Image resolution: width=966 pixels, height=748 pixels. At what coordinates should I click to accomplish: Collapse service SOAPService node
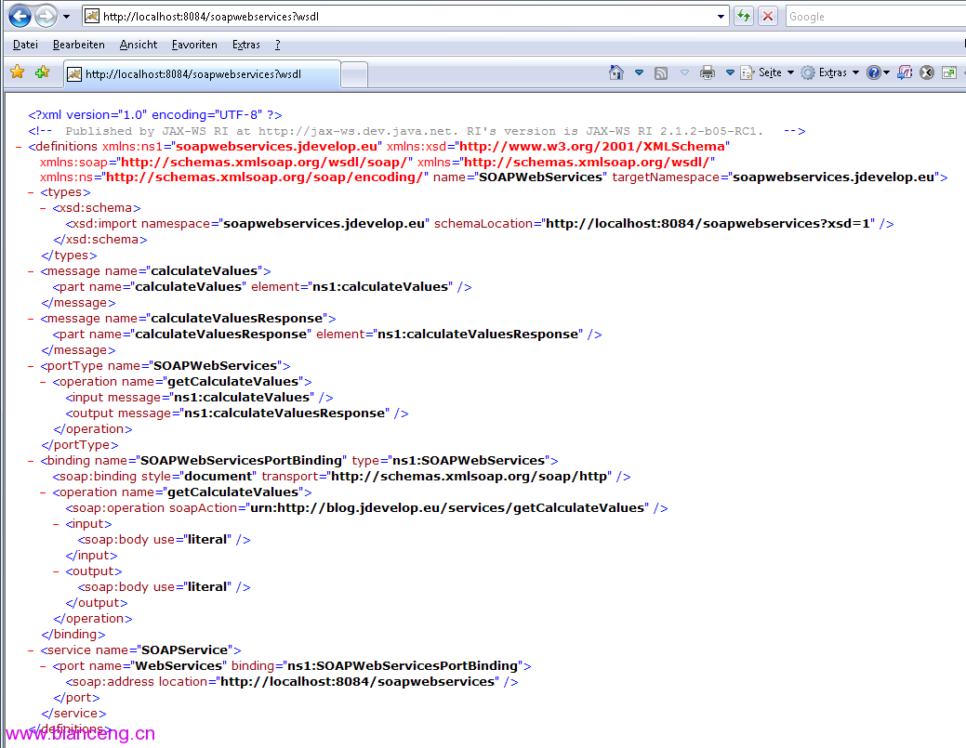point(31,650)
